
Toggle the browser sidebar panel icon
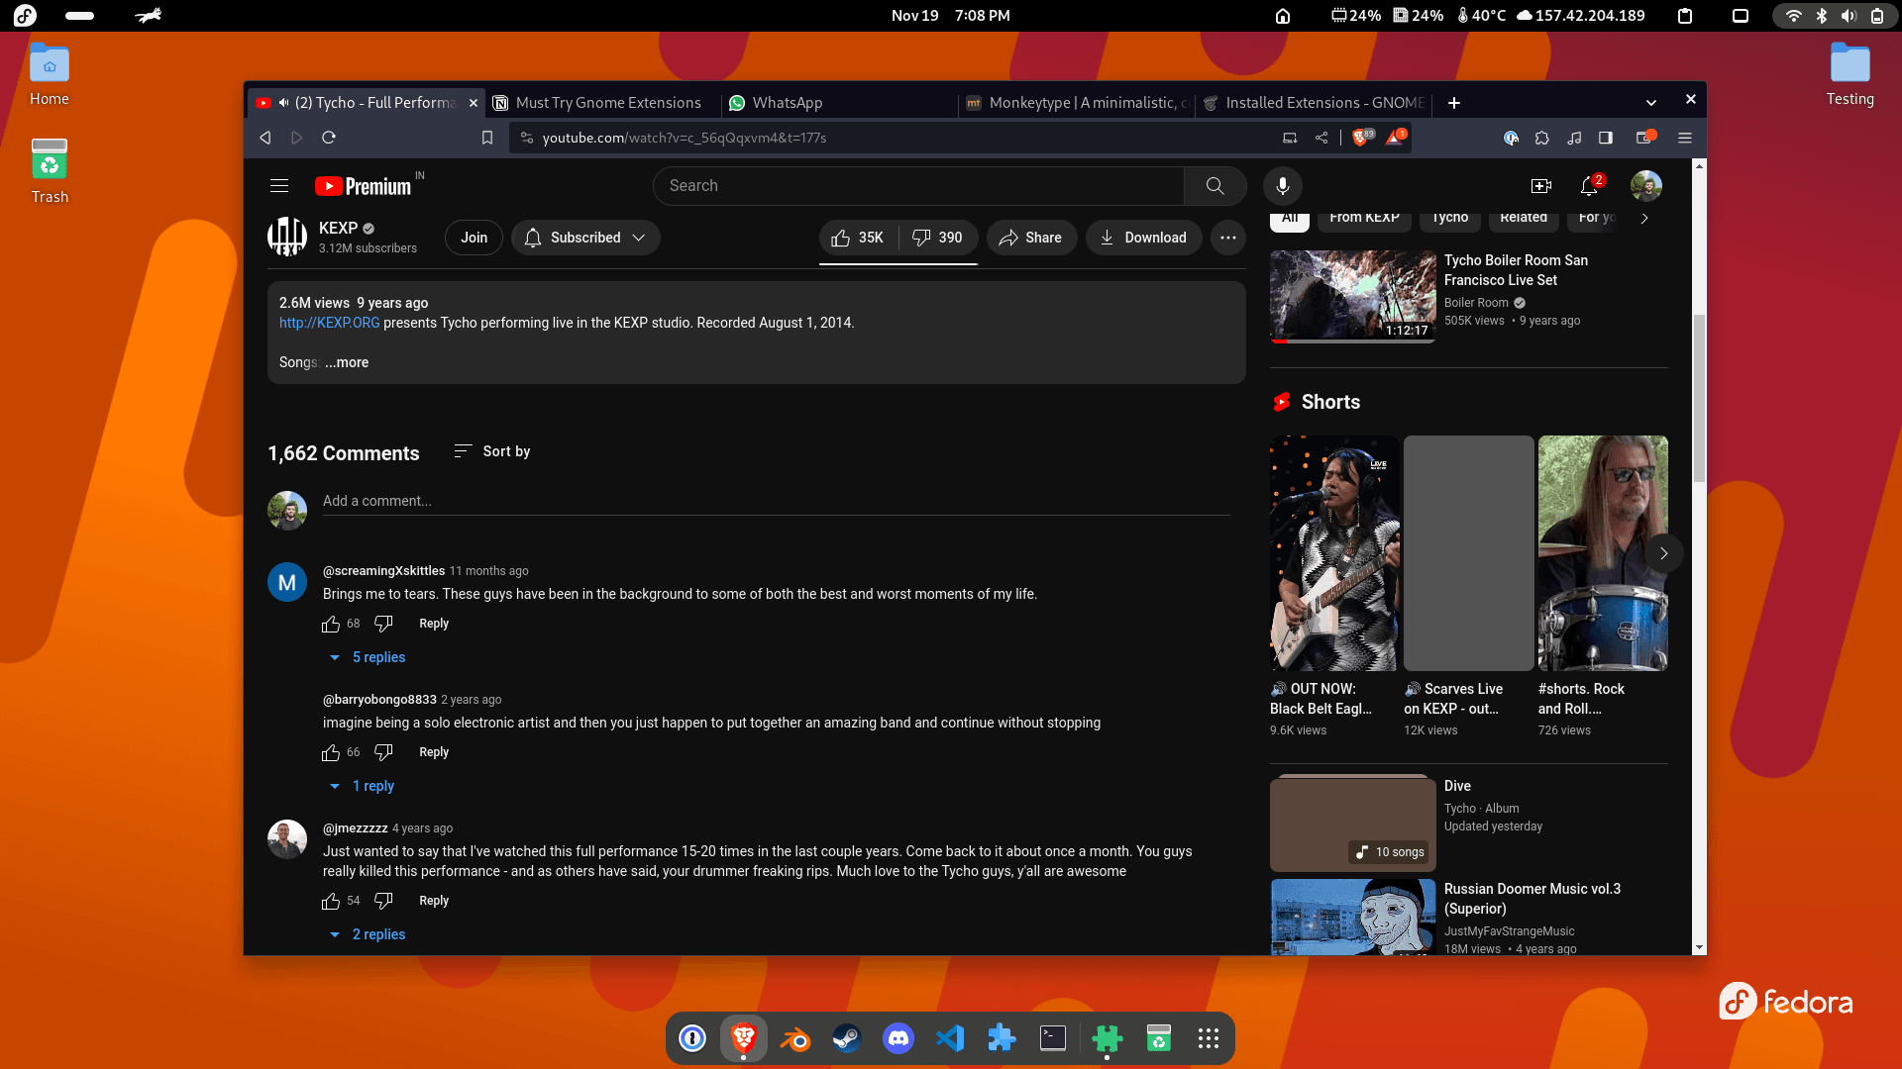pyautogui.click(x=1606, y=138)
